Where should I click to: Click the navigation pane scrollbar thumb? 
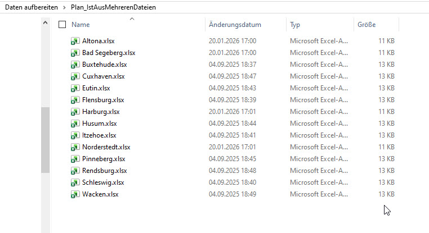pyautogui.click(x=45, y=141)
